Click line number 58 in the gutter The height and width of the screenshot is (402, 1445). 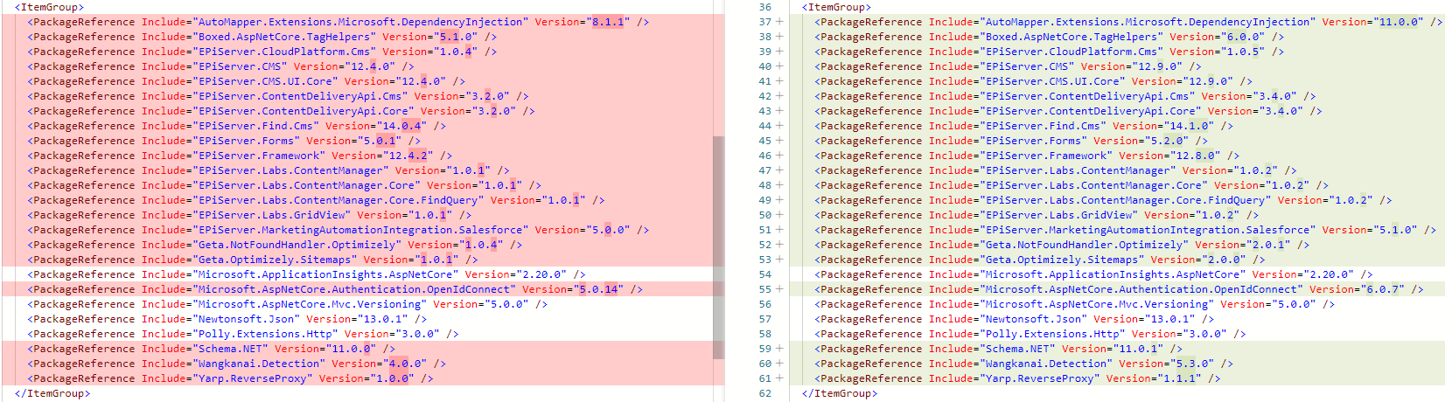pyautogui.click(x=765, y=334)
